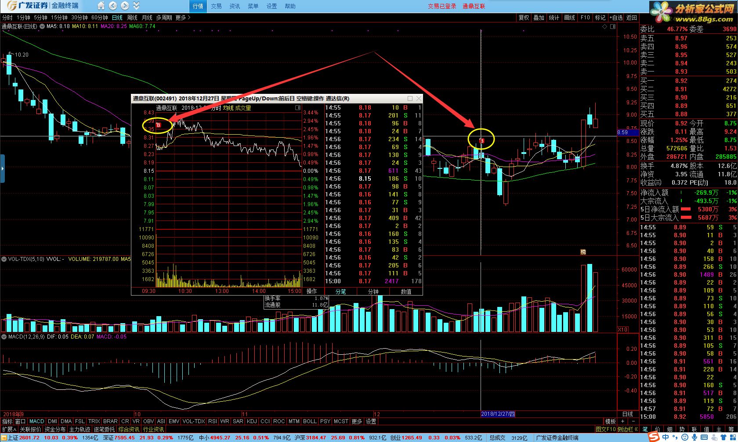Screen dimensions: 738x442
Task: Open the 资金分布 tab
Action: pos(55,429)
